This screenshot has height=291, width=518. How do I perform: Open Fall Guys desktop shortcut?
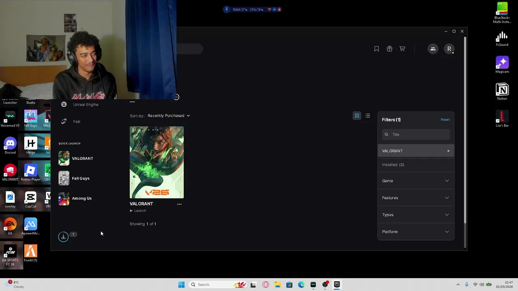(30, 119)
